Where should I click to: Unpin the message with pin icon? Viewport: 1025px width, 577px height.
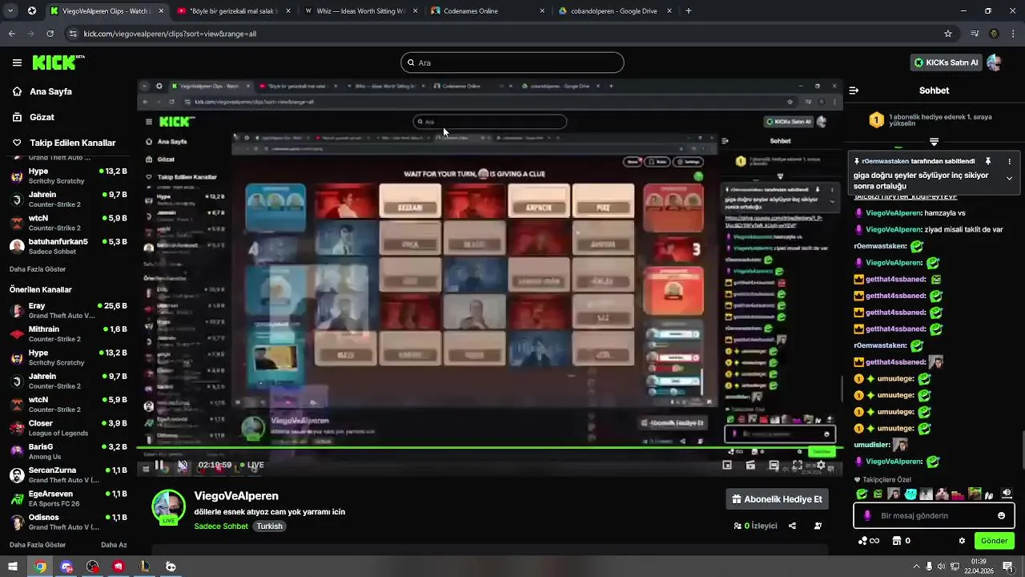tap(988, 161)
